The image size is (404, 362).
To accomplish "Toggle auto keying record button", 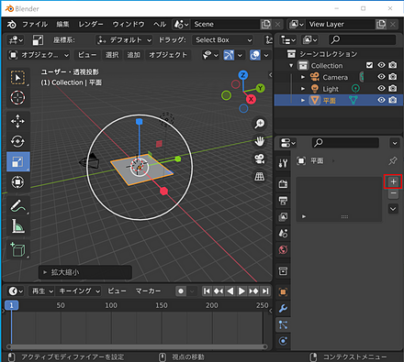I will point(181,291).
